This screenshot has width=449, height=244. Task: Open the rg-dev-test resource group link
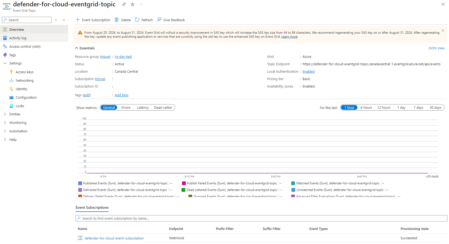[x=123, y=57]
